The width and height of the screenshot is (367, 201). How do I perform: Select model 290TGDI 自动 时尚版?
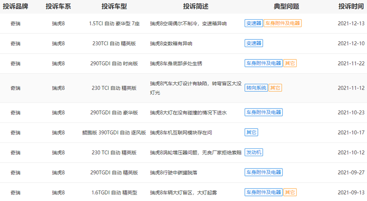pos(114,64)
